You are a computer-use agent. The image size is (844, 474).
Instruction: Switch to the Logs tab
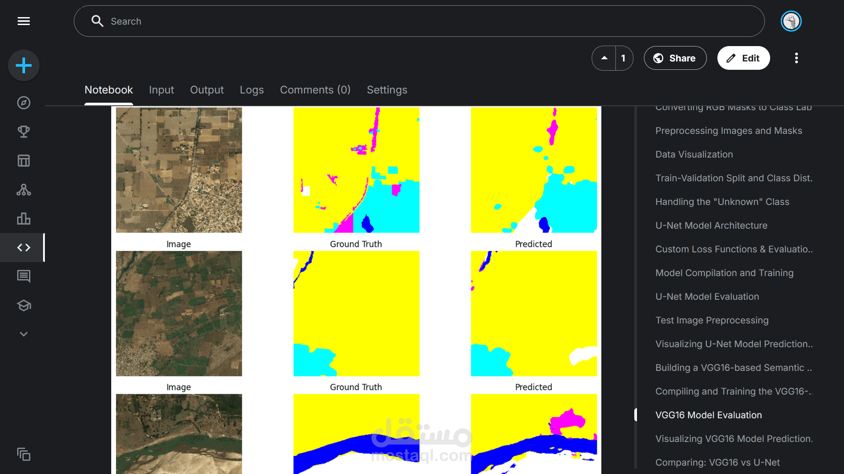(251, 90)
